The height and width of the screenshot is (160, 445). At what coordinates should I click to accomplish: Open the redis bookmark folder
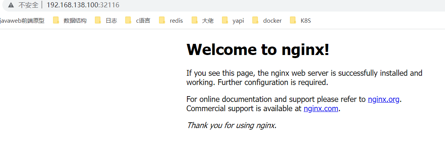[x=171, y=20]
